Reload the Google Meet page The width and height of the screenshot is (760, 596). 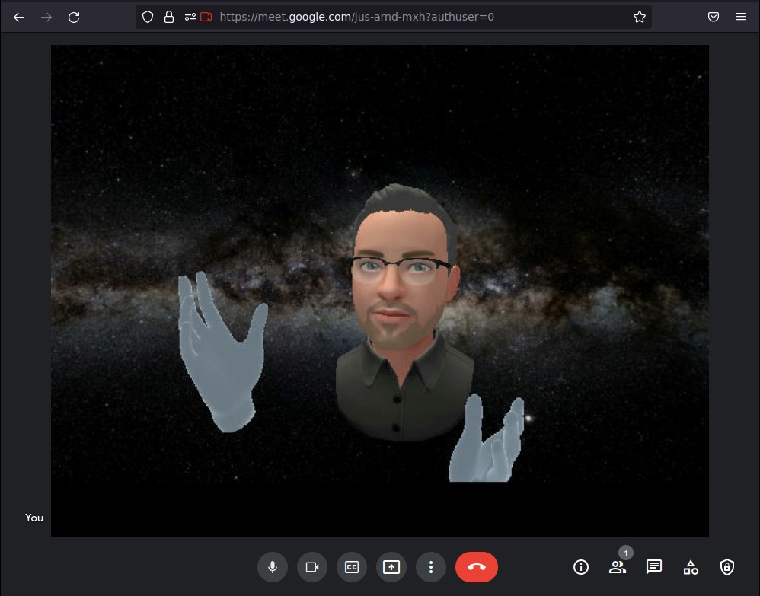(74, 17)
